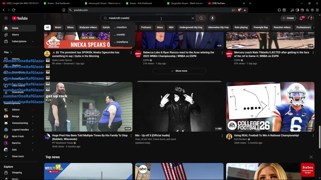
Task: Switch to the 'whoiscryptic Stream' browser tab
Action: (103, 3)
